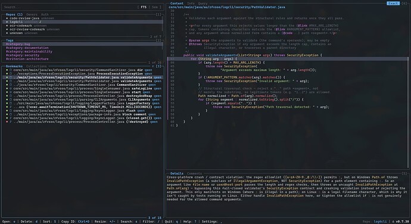Switch to the Comments tab

(x=194, y=173)
